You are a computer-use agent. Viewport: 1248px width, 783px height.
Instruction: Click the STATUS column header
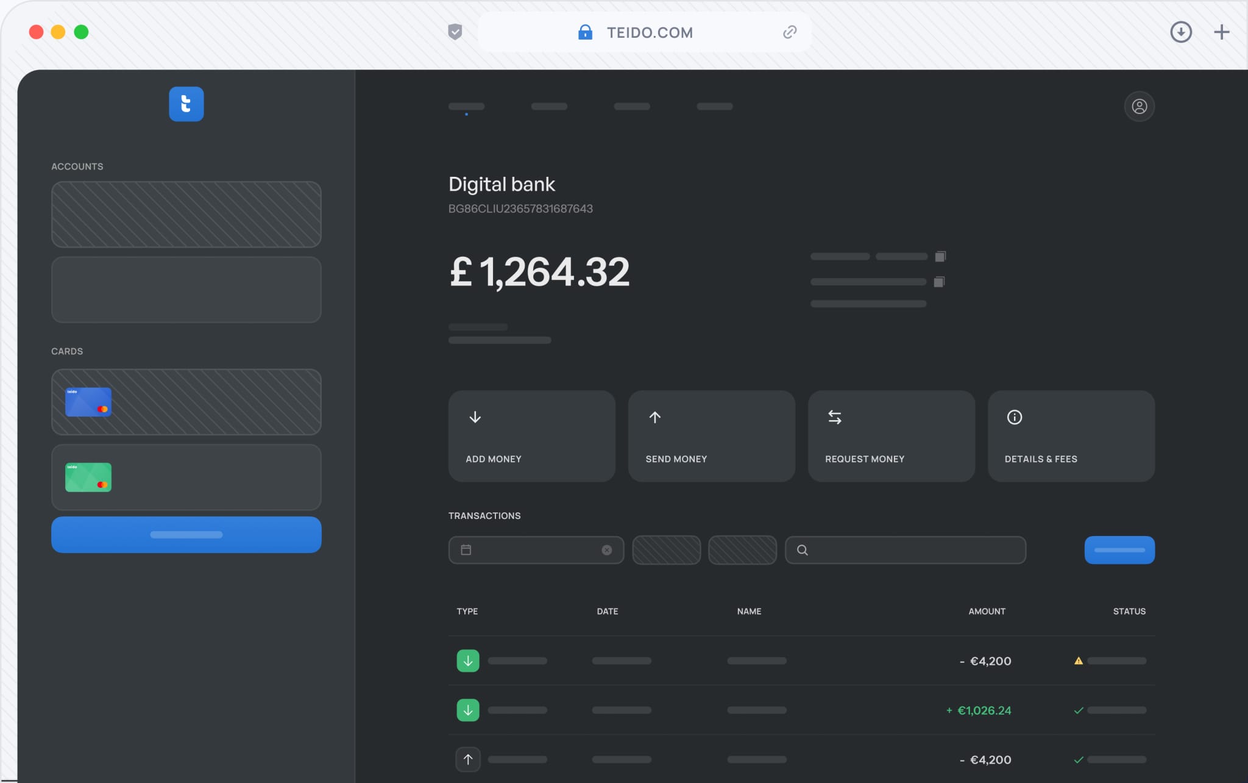[1129, 612]
